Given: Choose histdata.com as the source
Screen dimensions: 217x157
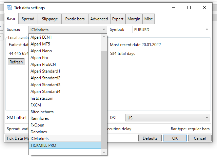Looking at the screenshot, I should click(65, 98).
